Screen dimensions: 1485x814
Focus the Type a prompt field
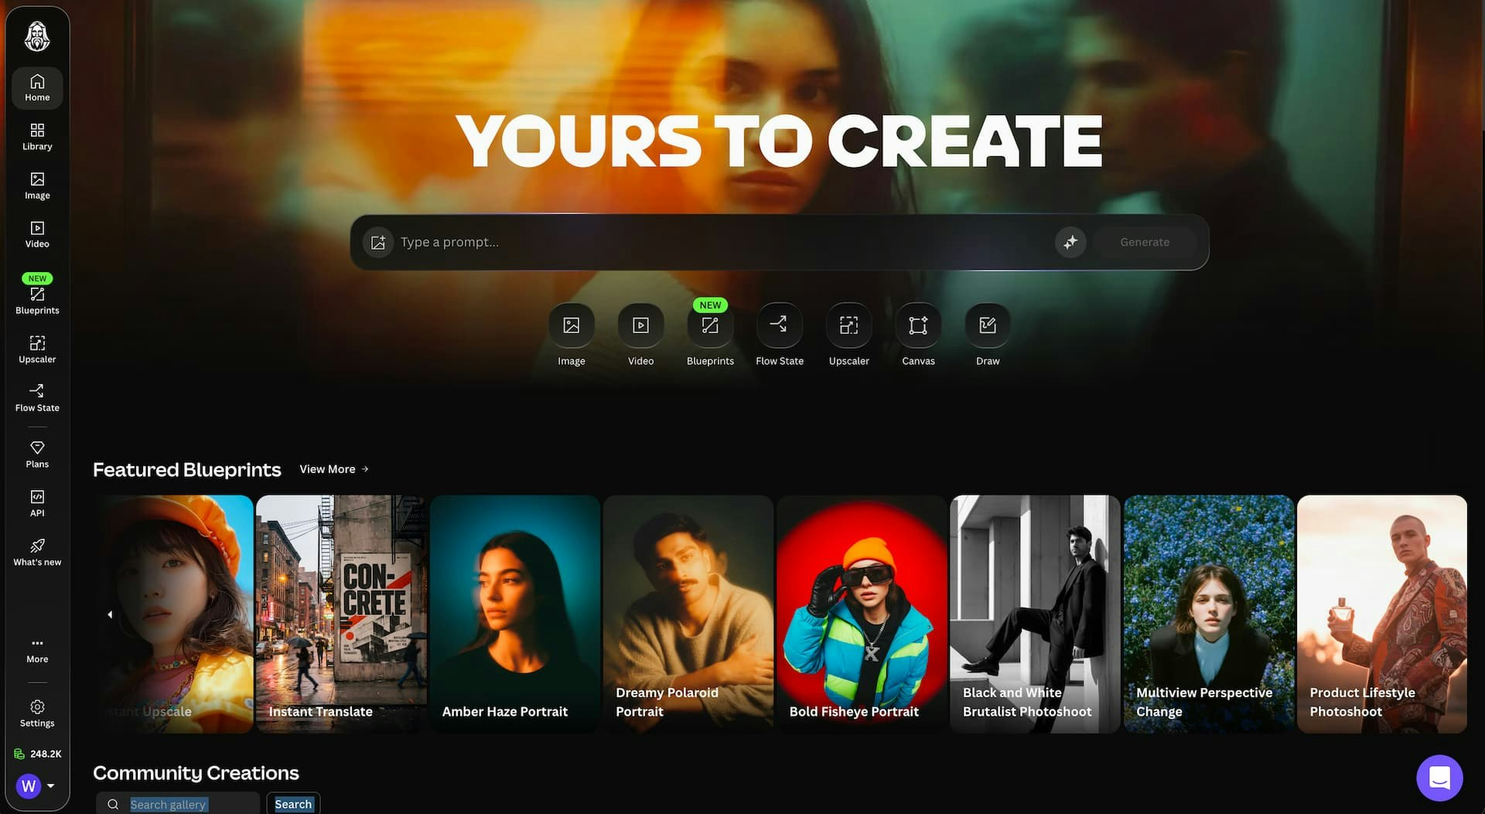[723, 242]
